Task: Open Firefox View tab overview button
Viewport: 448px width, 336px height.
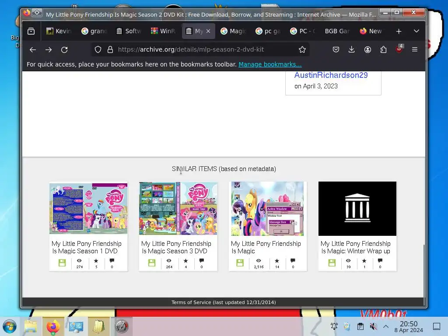Action: [31, 31]
